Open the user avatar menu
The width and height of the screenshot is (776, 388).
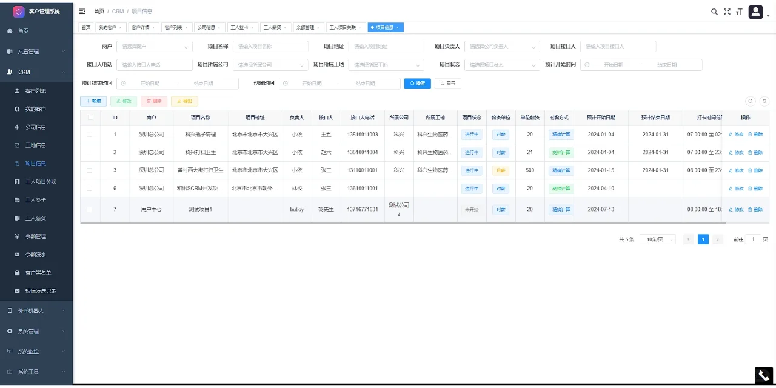(x=755, y=11)
